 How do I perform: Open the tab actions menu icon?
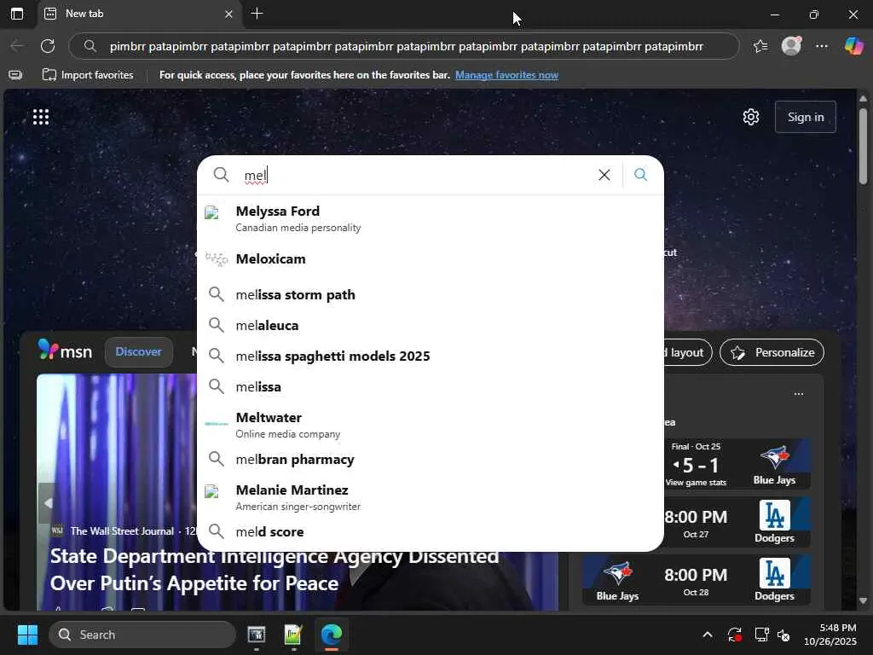coord(17,14)
